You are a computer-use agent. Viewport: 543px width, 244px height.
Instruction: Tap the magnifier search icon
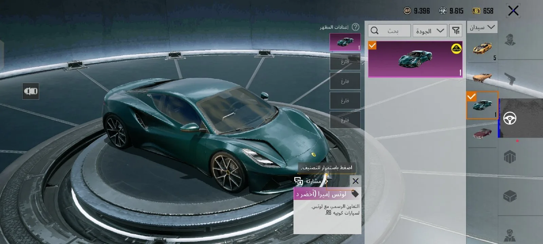pos(375,31)
